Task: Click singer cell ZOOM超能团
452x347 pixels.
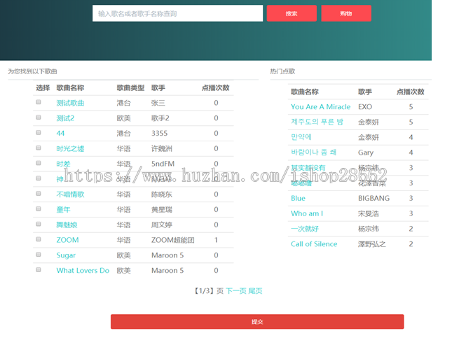Action: click(x=172, y=240)
